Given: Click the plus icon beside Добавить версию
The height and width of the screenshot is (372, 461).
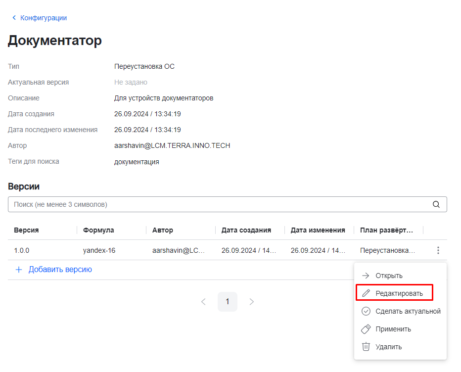Looking at the screenshot, I should point(19,270).
